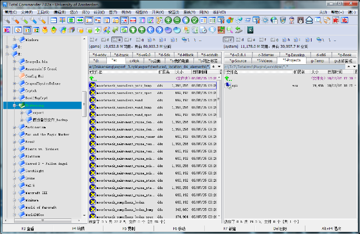This screenshot has width=360, height=234.
Task: Expand the Sacred 2 - Fallen Angel node
Action: 14,163
